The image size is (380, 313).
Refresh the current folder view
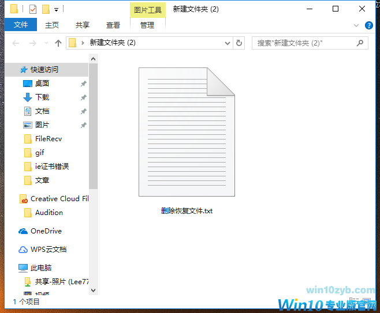click(240, 43)
